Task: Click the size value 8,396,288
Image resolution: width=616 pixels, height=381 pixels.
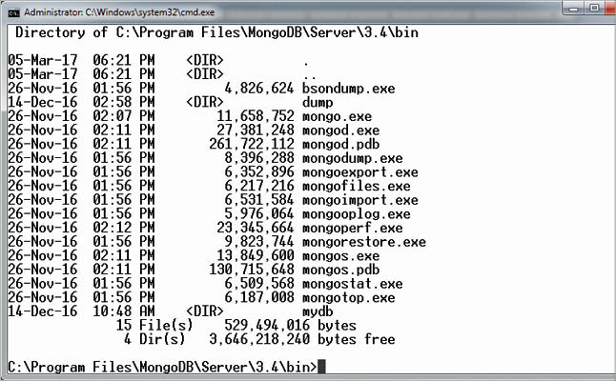Action: pos(259,158)
